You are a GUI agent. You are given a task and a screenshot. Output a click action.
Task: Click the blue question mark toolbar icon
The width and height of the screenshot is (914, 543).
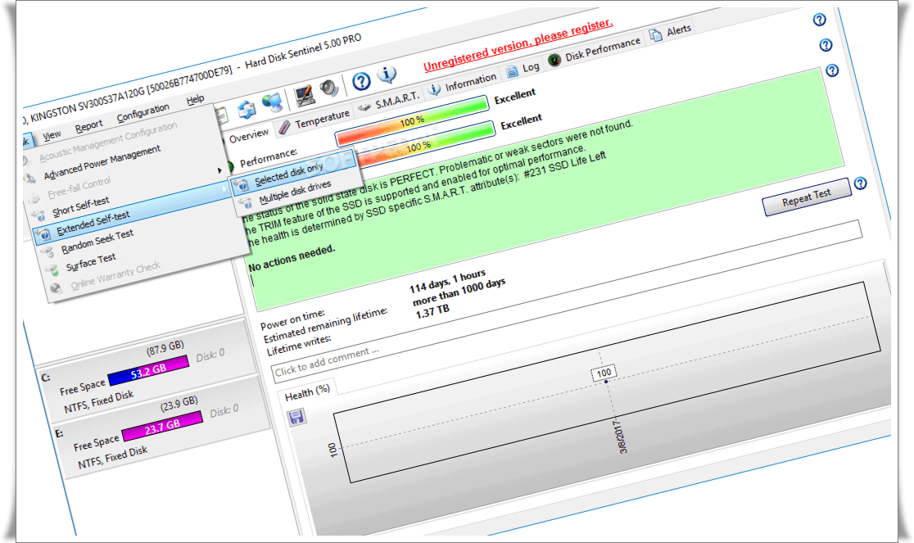(x=361, y=81)
